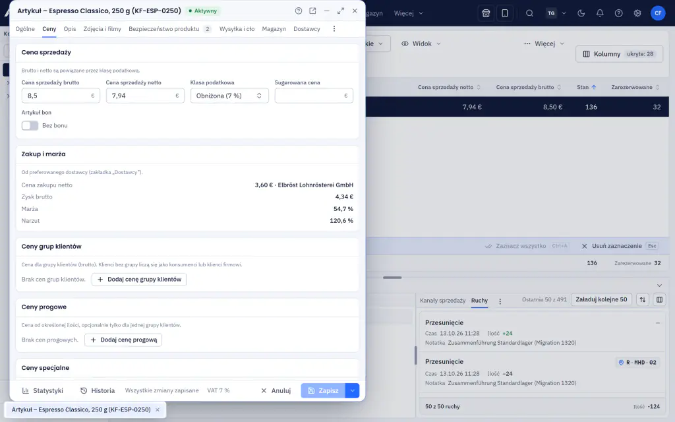Image resolution: width=675 pixels, height=422 pixels.
Task: Click the store icon in top bar
Action: 486,13
